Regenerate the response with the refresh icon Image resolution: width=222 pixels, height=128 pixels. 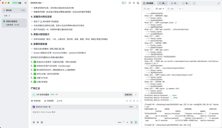[x=137, y=101]
